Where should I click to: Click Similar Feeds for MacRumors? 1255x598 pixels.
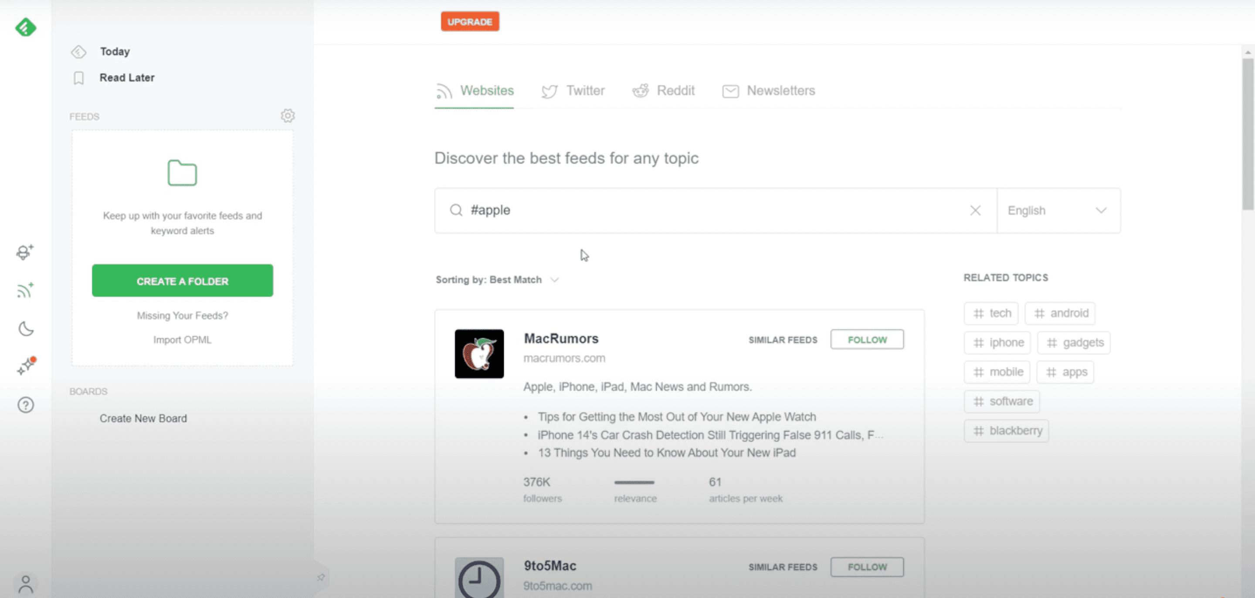click(x=783, y=339)
